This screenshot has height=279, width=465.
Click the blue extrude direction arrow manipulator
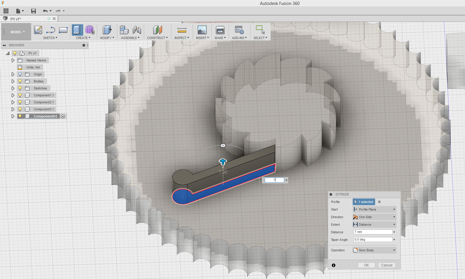[x=223, y=162]
